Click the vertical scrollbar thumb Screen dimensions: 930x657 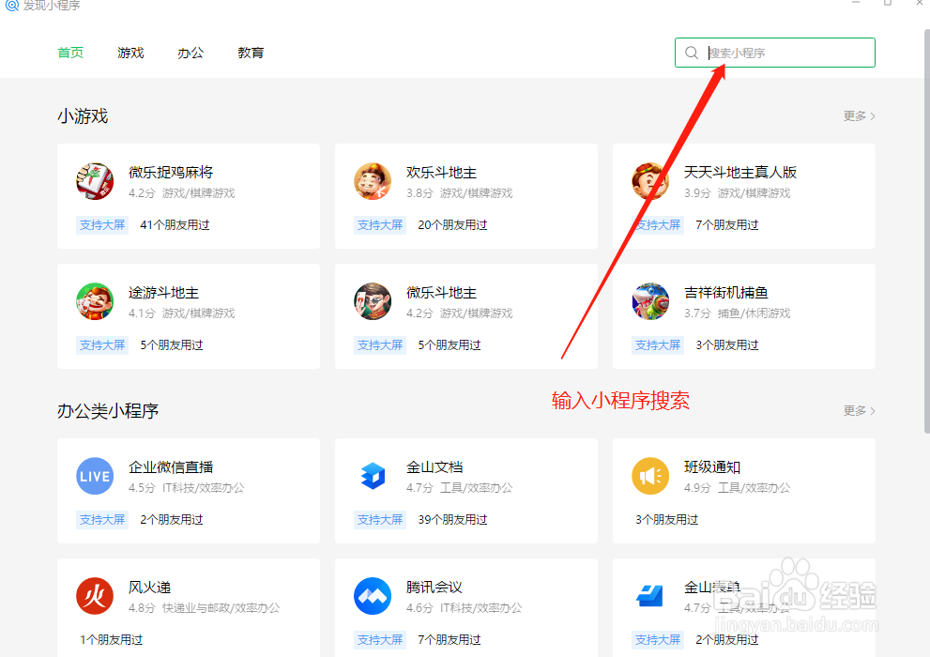pos(926,231)
